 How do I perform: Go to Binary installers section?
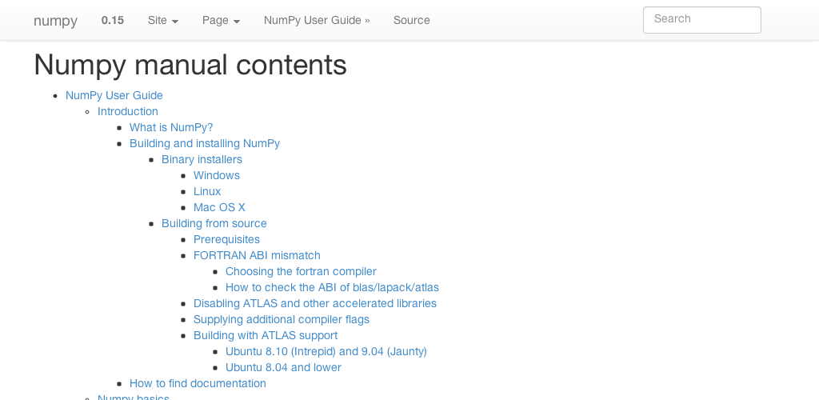click(x=202, y=159)
